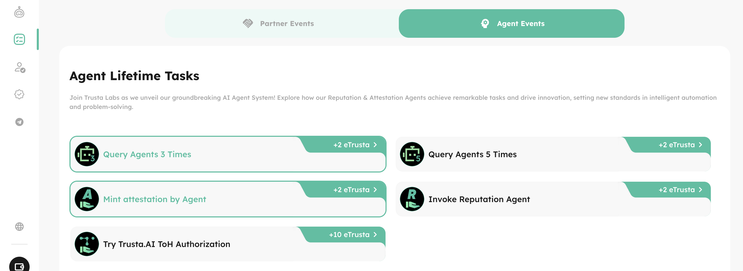The height and width of the screenshot is (271, 743).
Task: Expand chevron on Invoke Reputation Agent reward
Action: (x=700, y=190)
